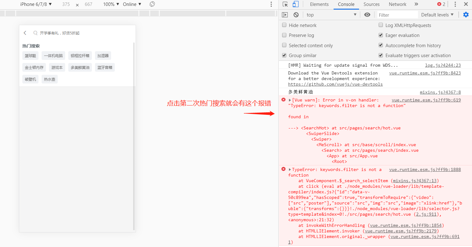Screen dimensions: 472x247
Task: Select the Console tab
Action: 346,4
